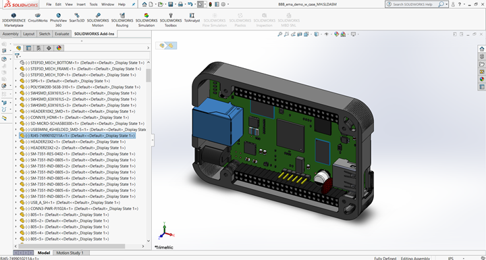Expand USB_A_SH<1> component
The height and width of the screenshot is (260, 486).
tap(16, 203)
